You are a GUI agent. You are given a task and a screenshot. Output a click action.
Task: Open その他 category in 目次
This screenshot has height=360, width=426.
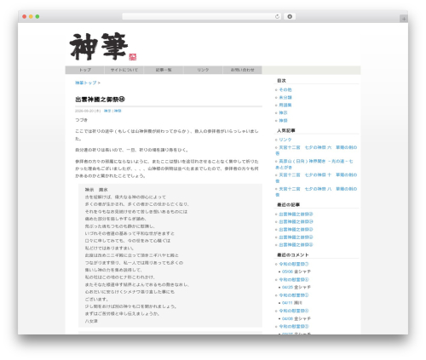(x=285, y=89)
